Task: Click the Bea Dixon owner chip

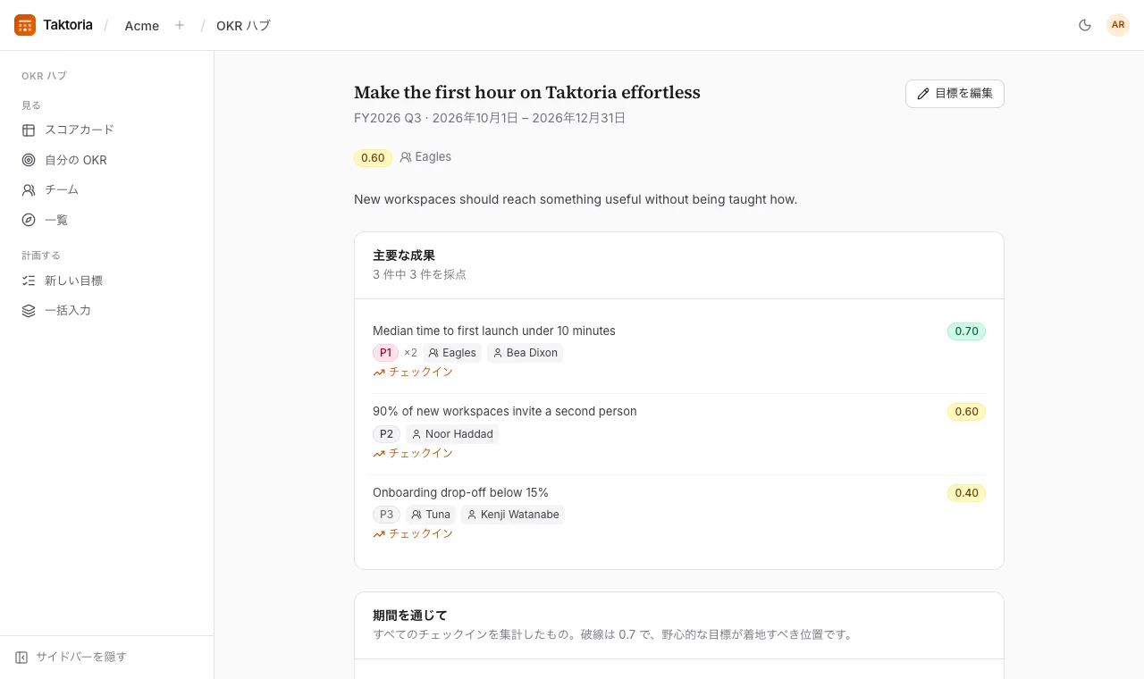Action: (x=525, y=353)
